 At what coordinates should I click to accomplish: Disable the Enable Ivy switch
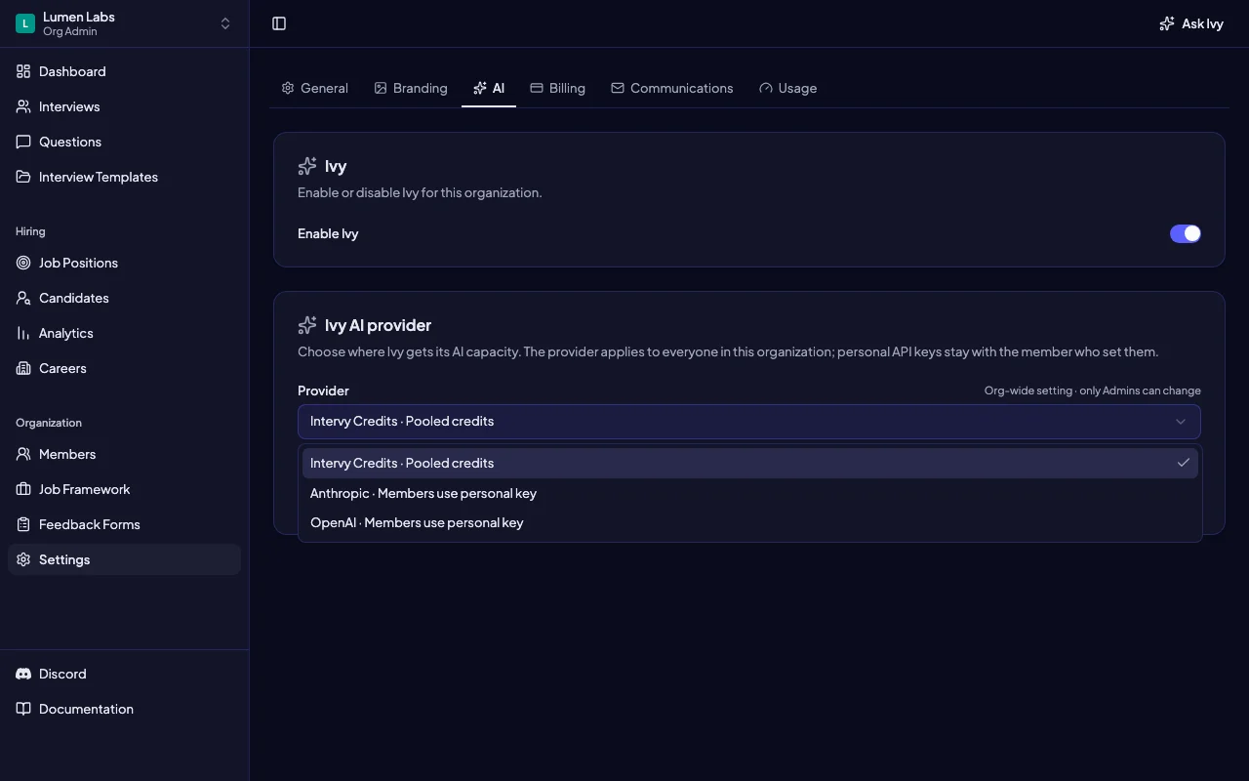pyautogui.click(x=1186, y=233)
